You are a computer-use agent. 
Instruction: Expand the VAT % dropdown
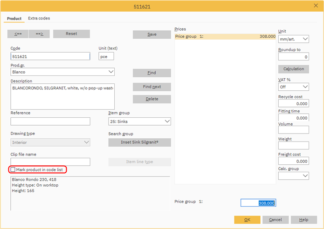coord(305,87)
